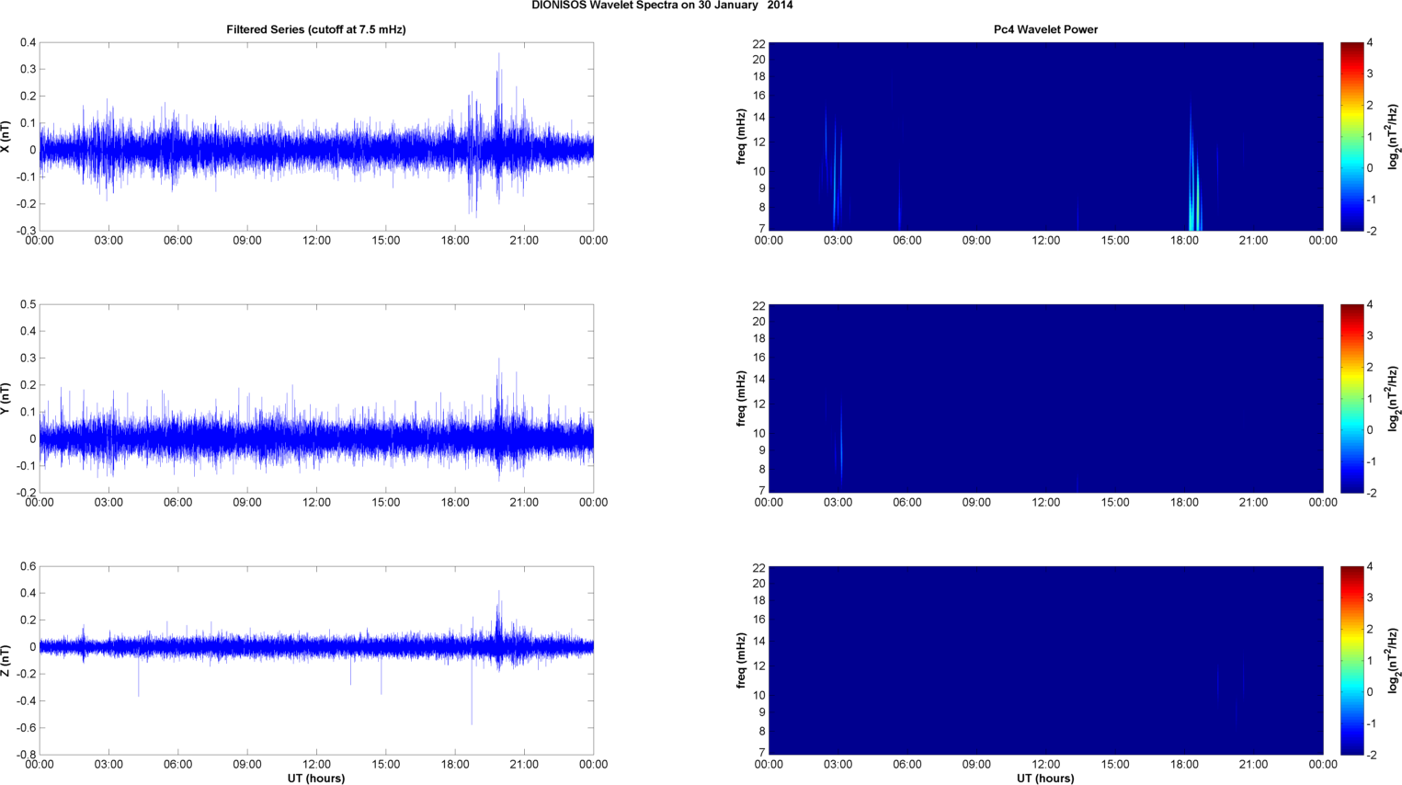This screenshot has width=1402, height=785.
Task: Click the '14' frequency tick on the Y wavelet plot
Action: (759, 379)
